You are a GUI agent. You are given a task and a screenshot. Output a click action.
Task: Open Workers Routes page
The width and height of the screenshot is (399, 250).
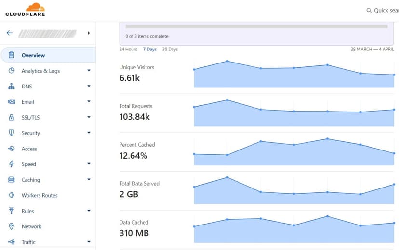[x=40, y=195]
